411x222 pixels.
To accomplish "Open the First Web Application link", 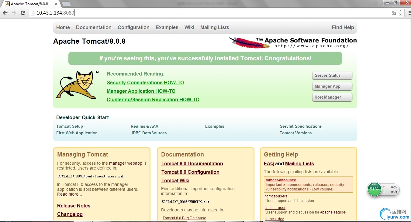I will coord(77,133).
